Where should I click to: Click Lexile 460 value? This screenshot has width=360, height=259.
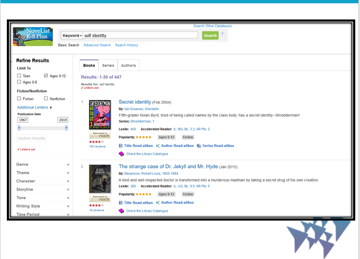[133, 129]
